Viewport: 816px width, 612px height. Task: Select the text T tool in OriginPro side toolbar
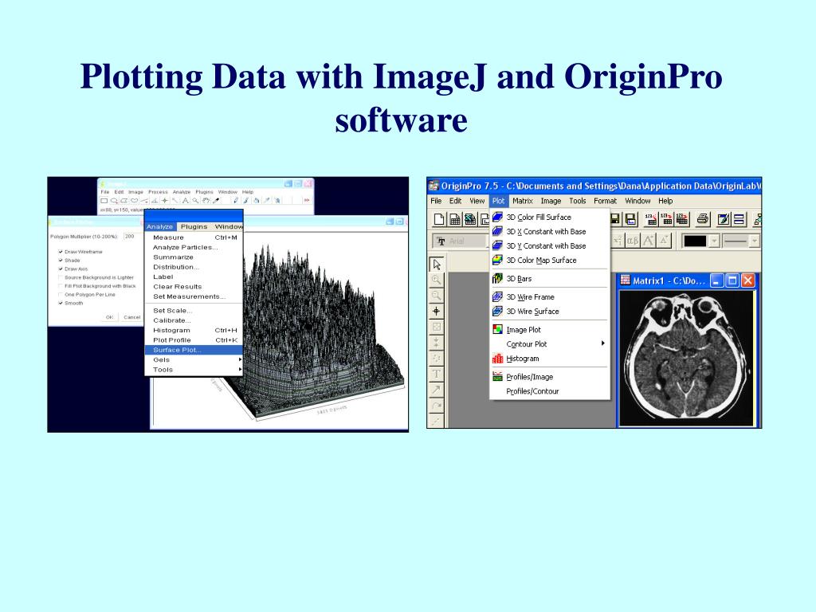tap(436, 374)
